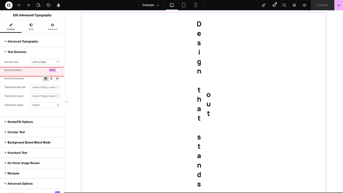Expand the Stroke/Fill Options section
Image resolution: width=343 pixels, height=193 pixels.
coord(32,122)
